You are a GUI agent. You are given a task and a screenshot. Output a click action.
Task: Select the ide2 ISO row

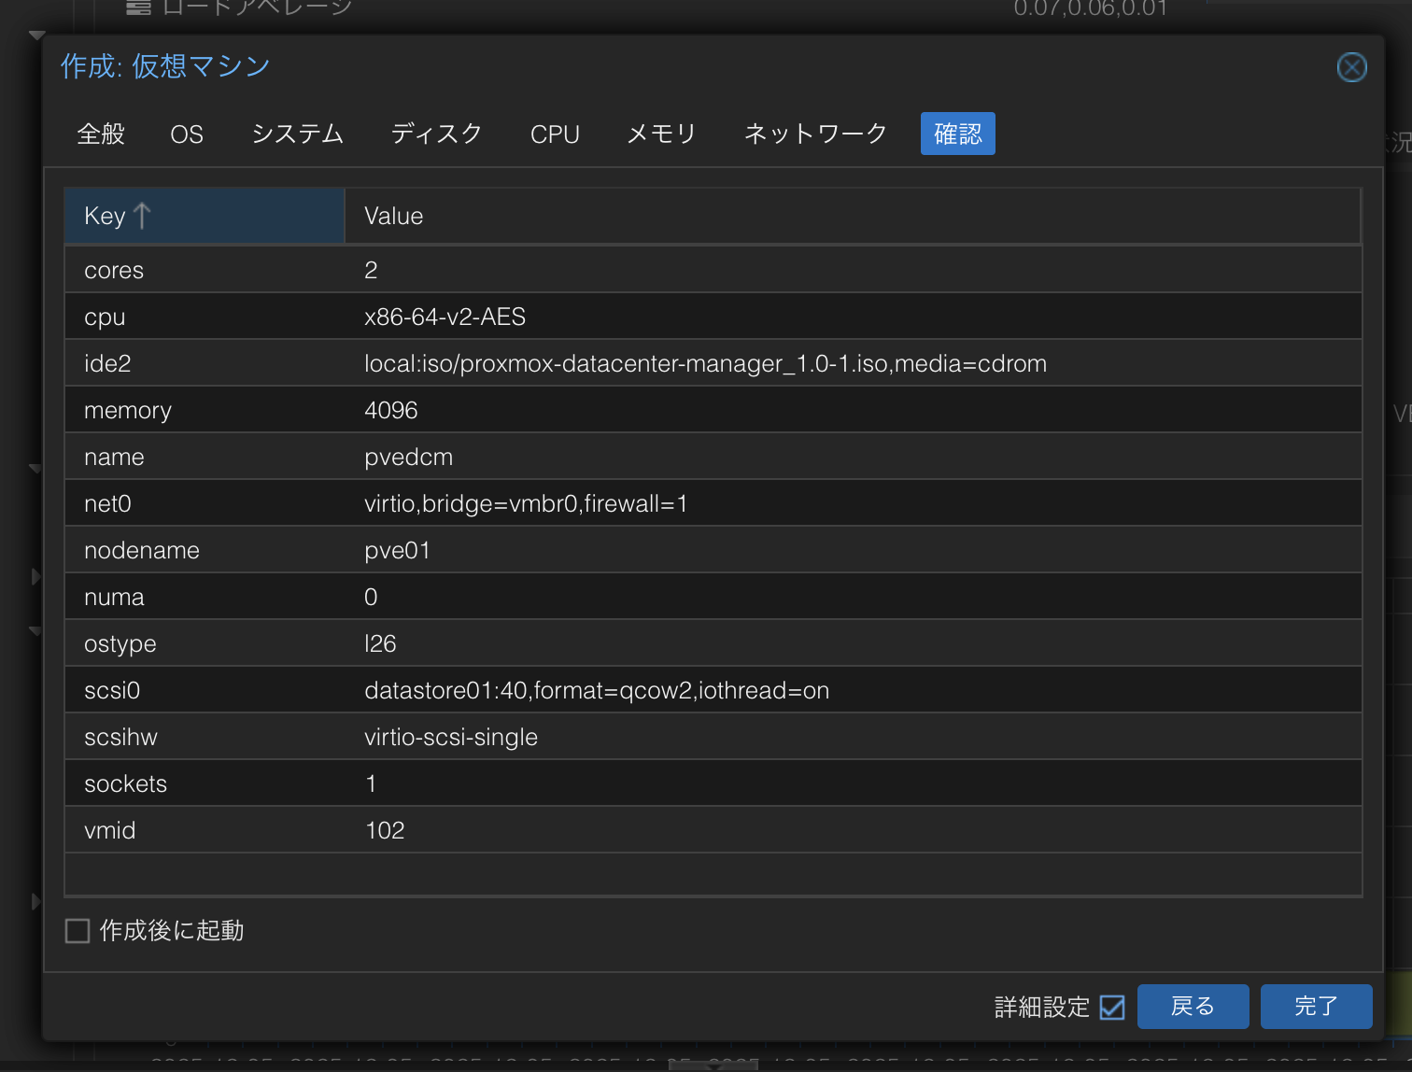(x=705, y=363)
